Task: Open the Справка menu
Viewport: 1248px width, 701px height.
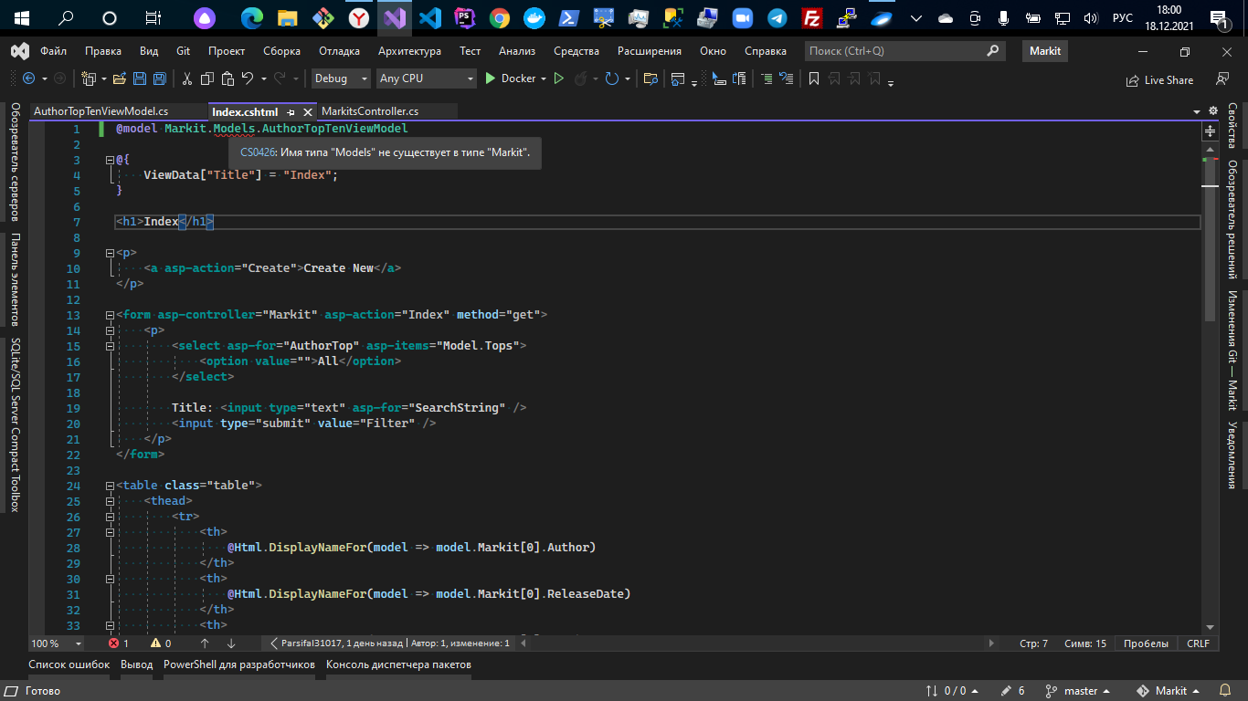Action: coord(766,51)
